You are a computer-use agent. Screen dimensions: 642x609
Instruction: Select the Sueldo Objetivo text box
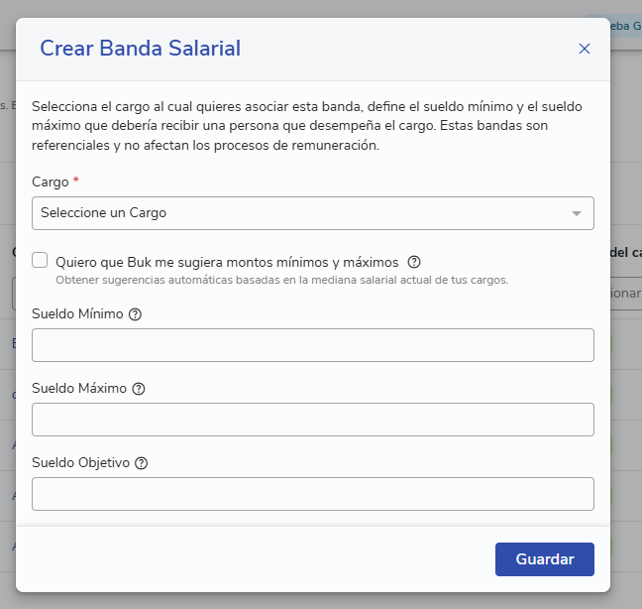[x=313, y=494]
